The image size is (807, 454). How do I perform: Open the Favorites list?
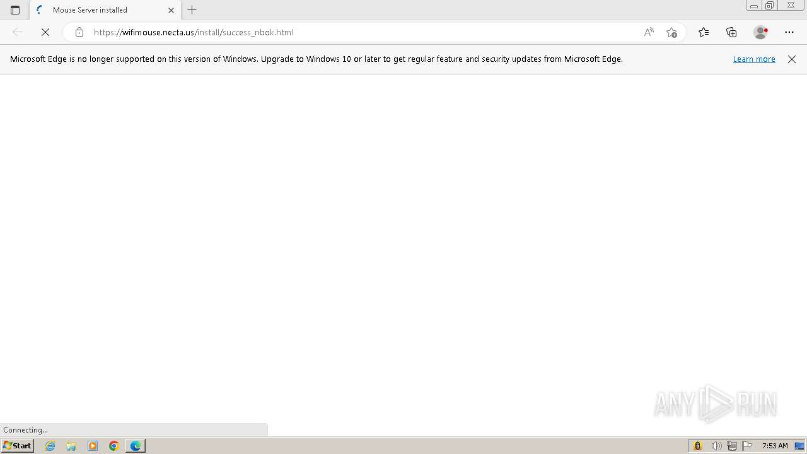coord(704,32)
